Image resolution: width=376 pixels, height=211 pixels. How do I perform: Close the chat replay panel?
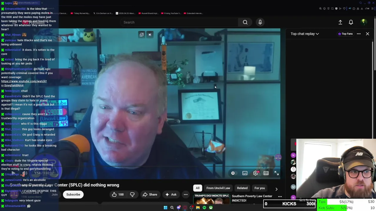coord(367,34)
